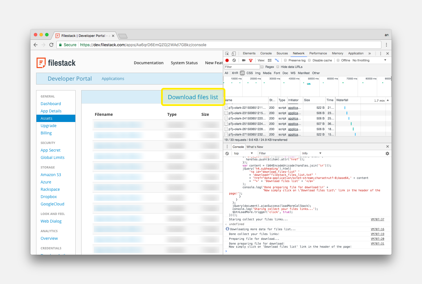Open the Performance tab
Screen dimensions: 422x284
pos(318,53)
